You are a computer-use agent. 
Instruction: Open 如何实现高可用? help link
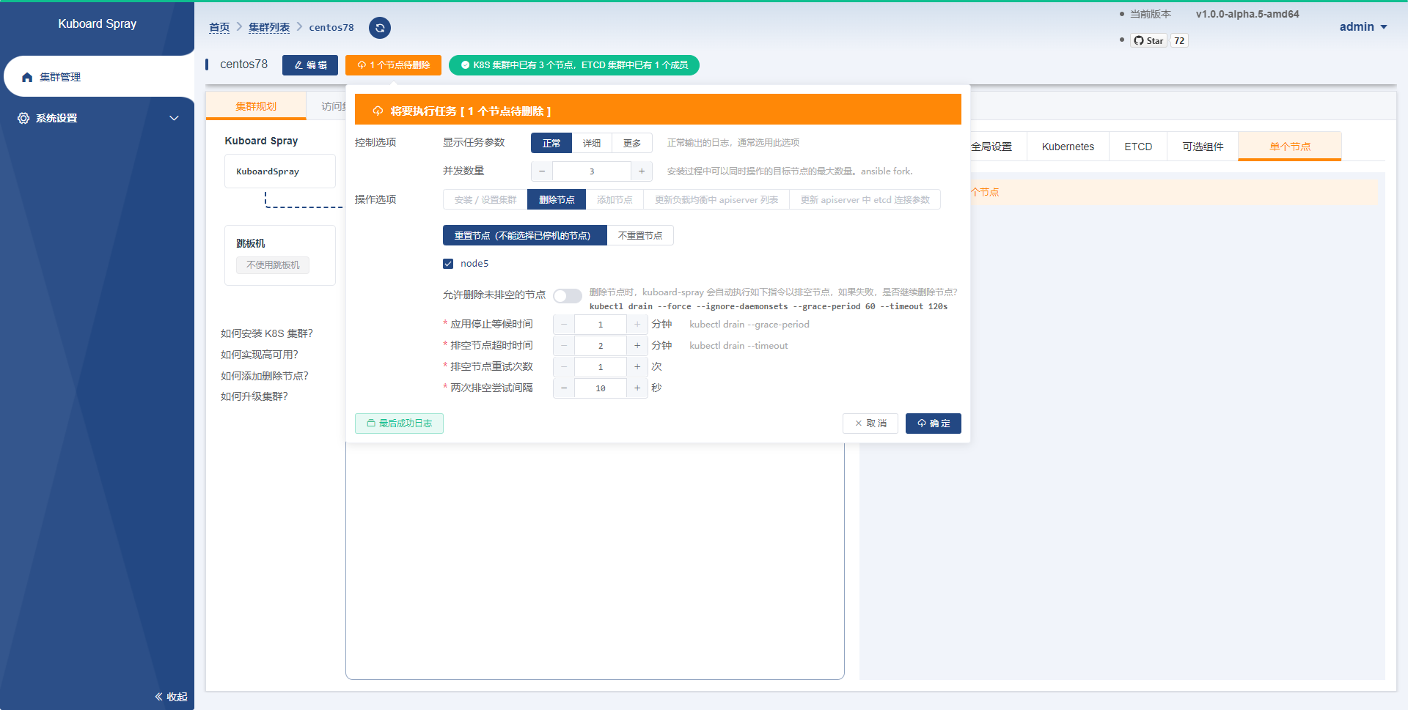[x=260, y=355]
